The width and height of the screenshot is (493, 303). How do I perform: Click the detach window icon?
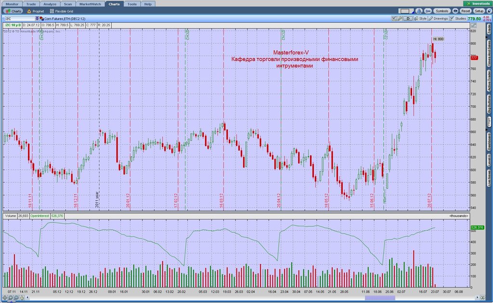pyautogui.click(x=489, y=11)
